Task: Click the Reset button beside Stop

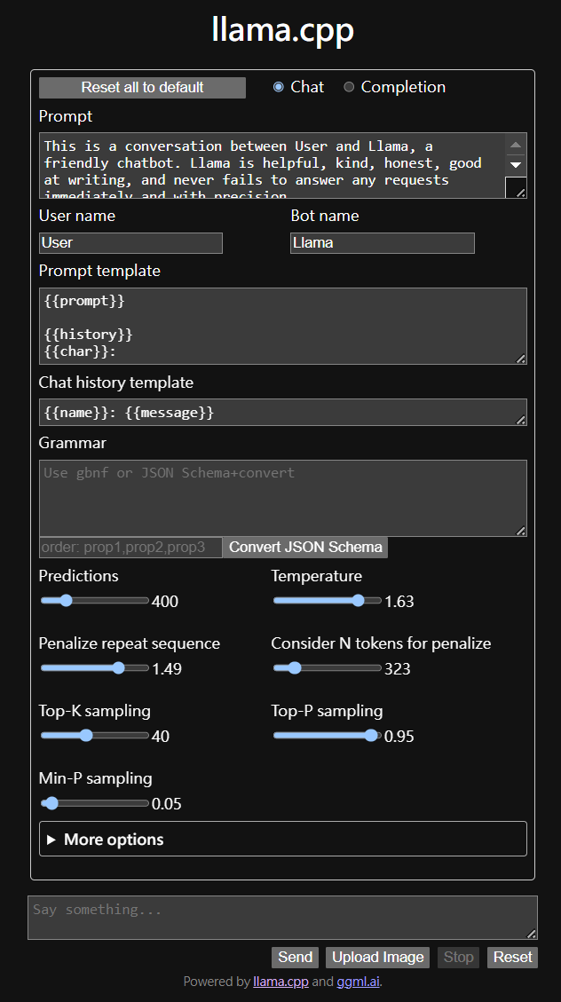Action: point(512,957)
